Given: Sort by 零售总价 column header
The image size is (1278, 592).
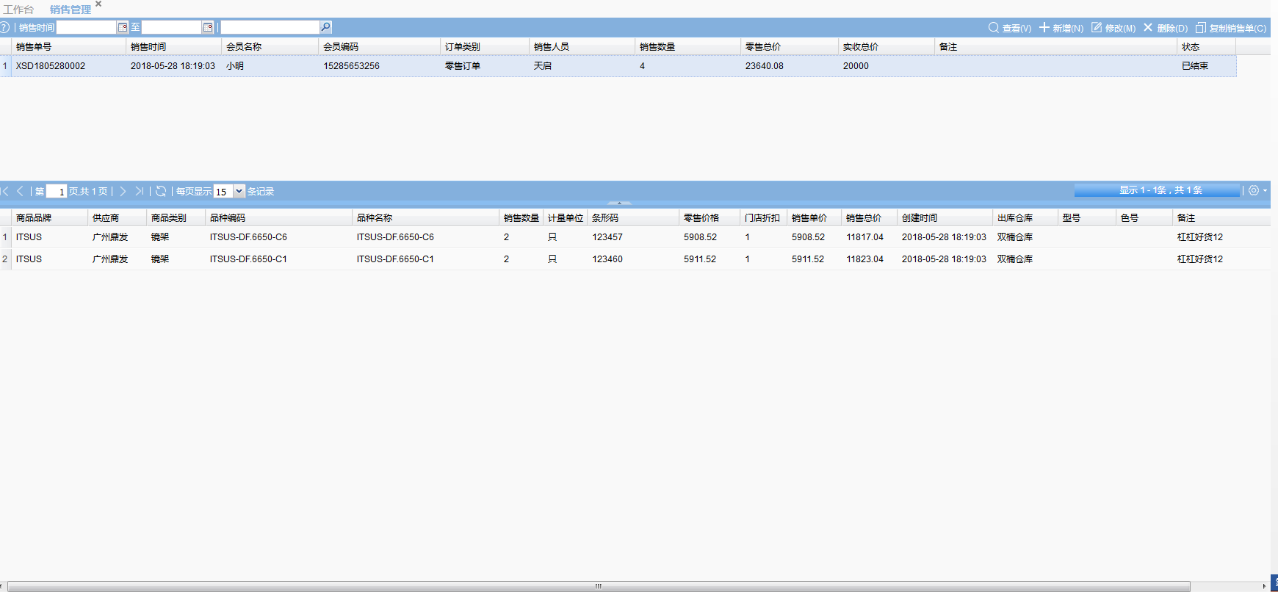Looking at the screenshot, I should (790, 46).
